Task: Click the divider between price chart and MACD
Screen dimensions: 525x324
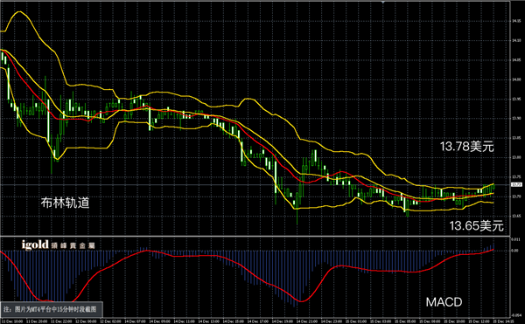Action: (255, 236)
